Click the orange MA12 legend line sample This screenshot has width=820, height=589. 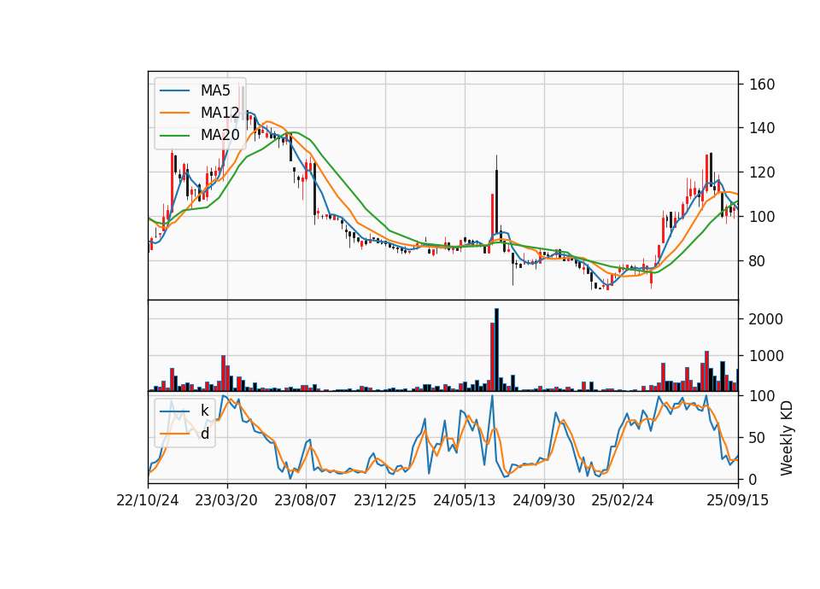(174, 113)
